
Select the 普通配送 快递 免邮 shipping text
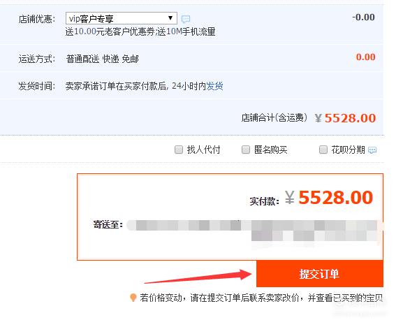pos(102,59)
